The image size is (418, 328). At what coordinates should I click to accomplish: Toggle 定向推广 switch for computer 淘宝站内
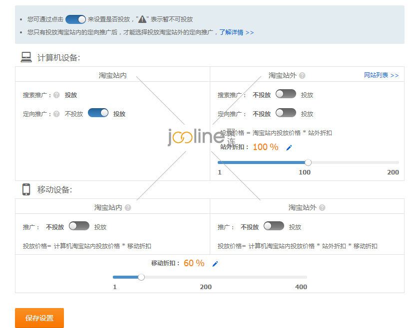(98, 113)
